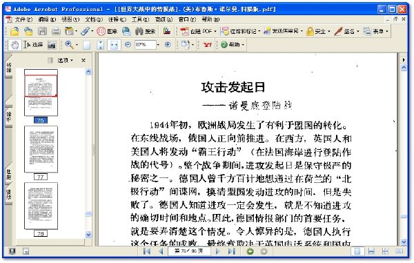Click the thumbnail panel scroll down arrow
Viewport: 414px width, 263px height.
(88, 234)
